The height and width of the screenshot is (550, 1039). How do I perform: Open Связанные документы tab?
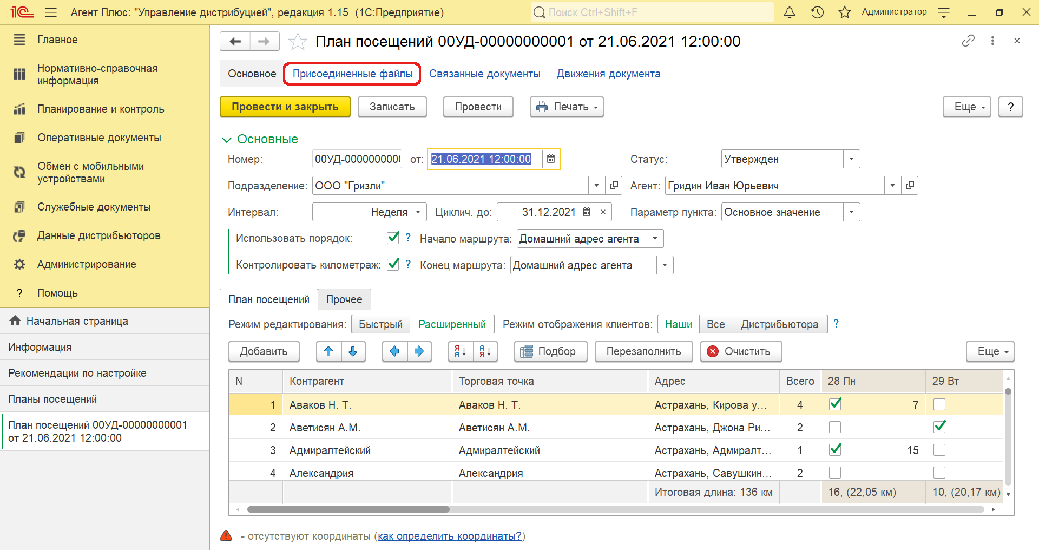coord(485,74)
